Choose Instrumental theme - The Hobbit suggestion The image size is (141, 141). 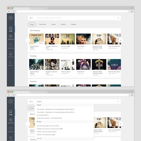pos(50,118)
